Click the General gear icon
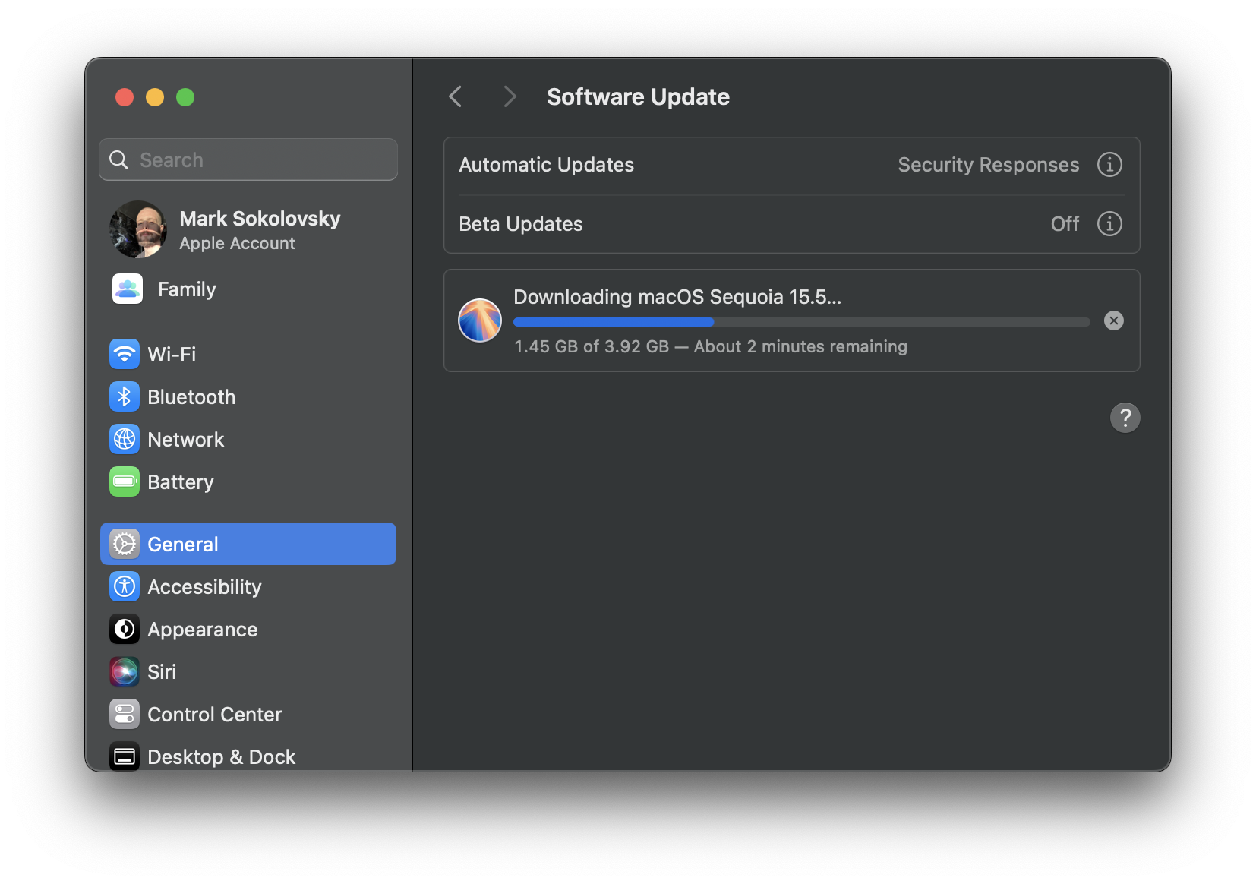Image resolution: width=1256 pixels, height=884 pixels. pyautogui.click(x=125, y=544)
